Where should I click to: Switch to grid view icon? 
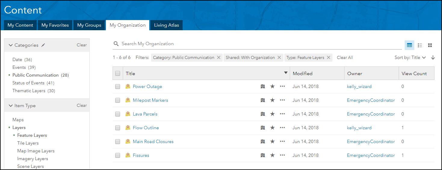click(x=430, y=45)
